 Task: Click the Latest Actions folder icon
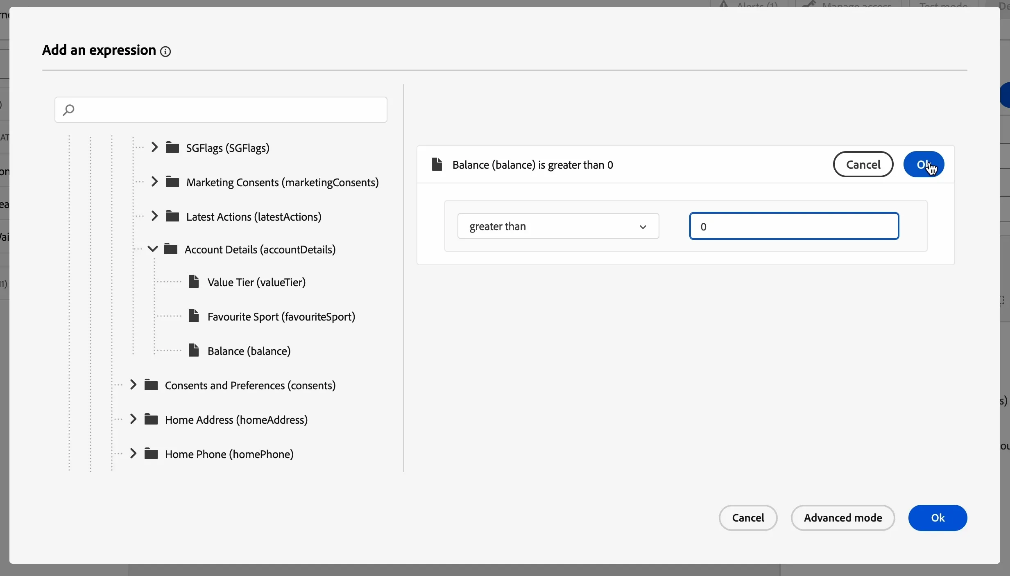(172, 216)
